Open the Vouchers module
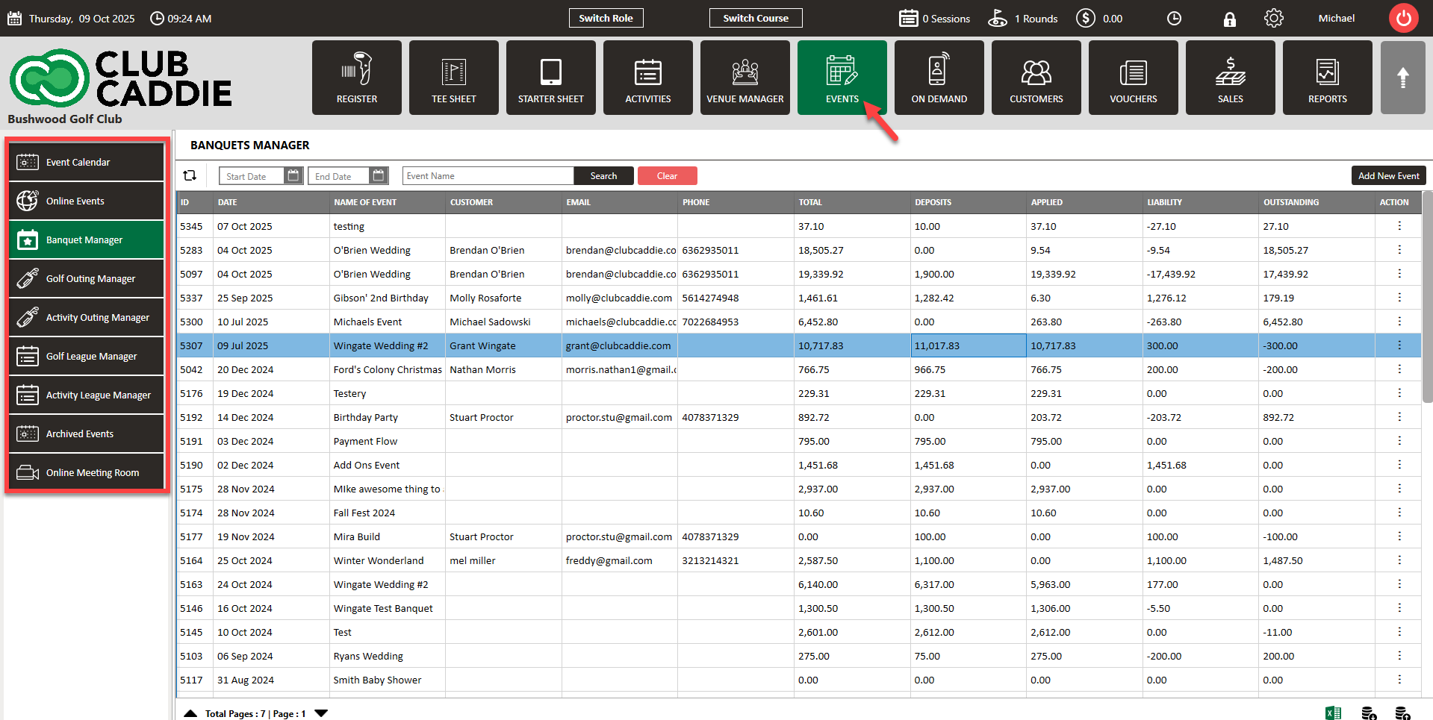This screenshot has height=720, width=1433. click(1133, 78)
